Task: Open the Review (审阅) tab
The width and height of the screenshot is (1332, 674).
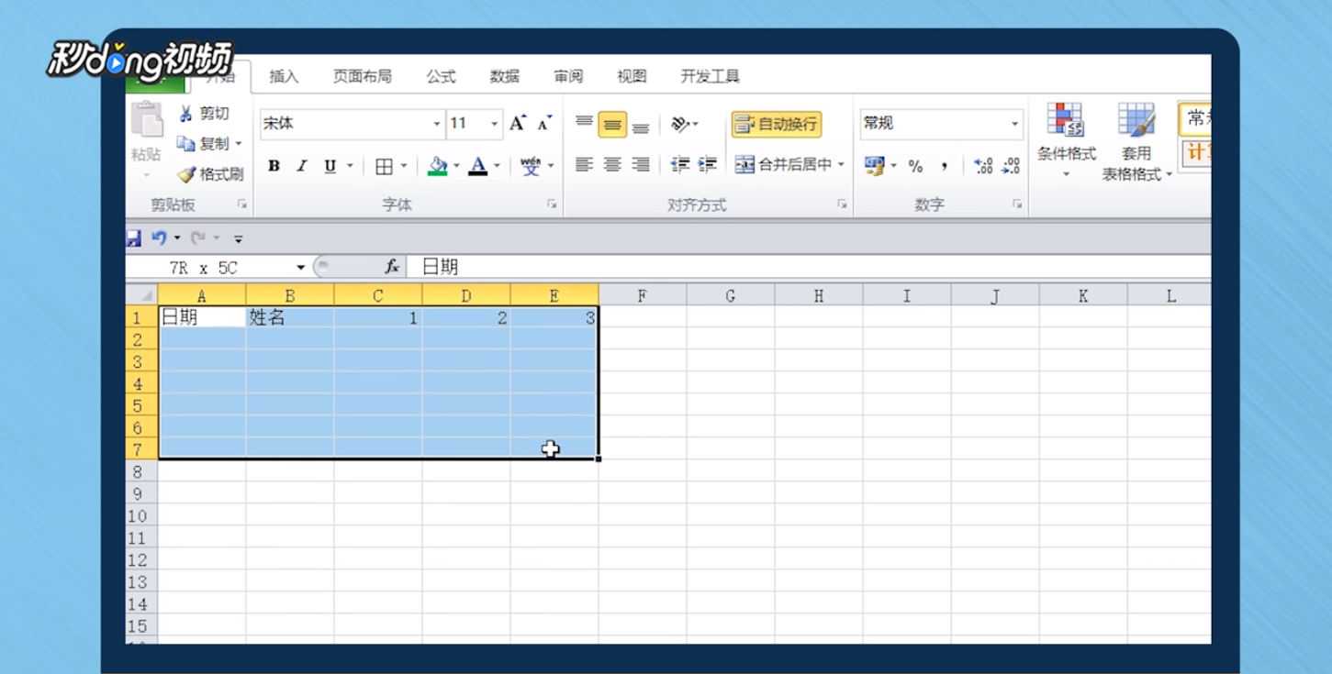Action: click(x=568, y=76)
